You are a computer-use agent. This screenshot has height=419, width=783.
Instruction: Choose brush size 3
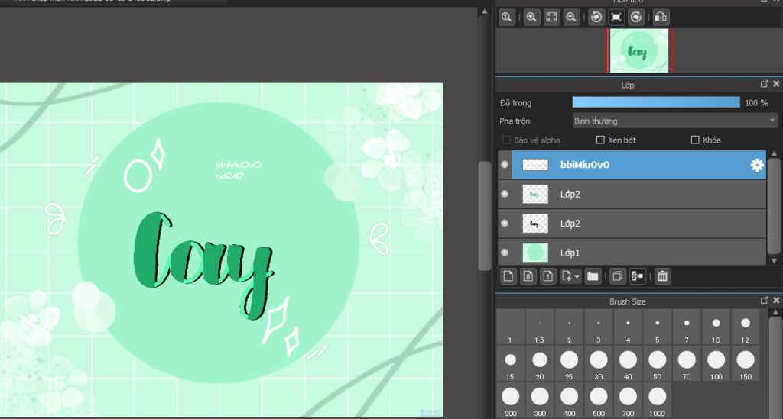tap(598, 327)
